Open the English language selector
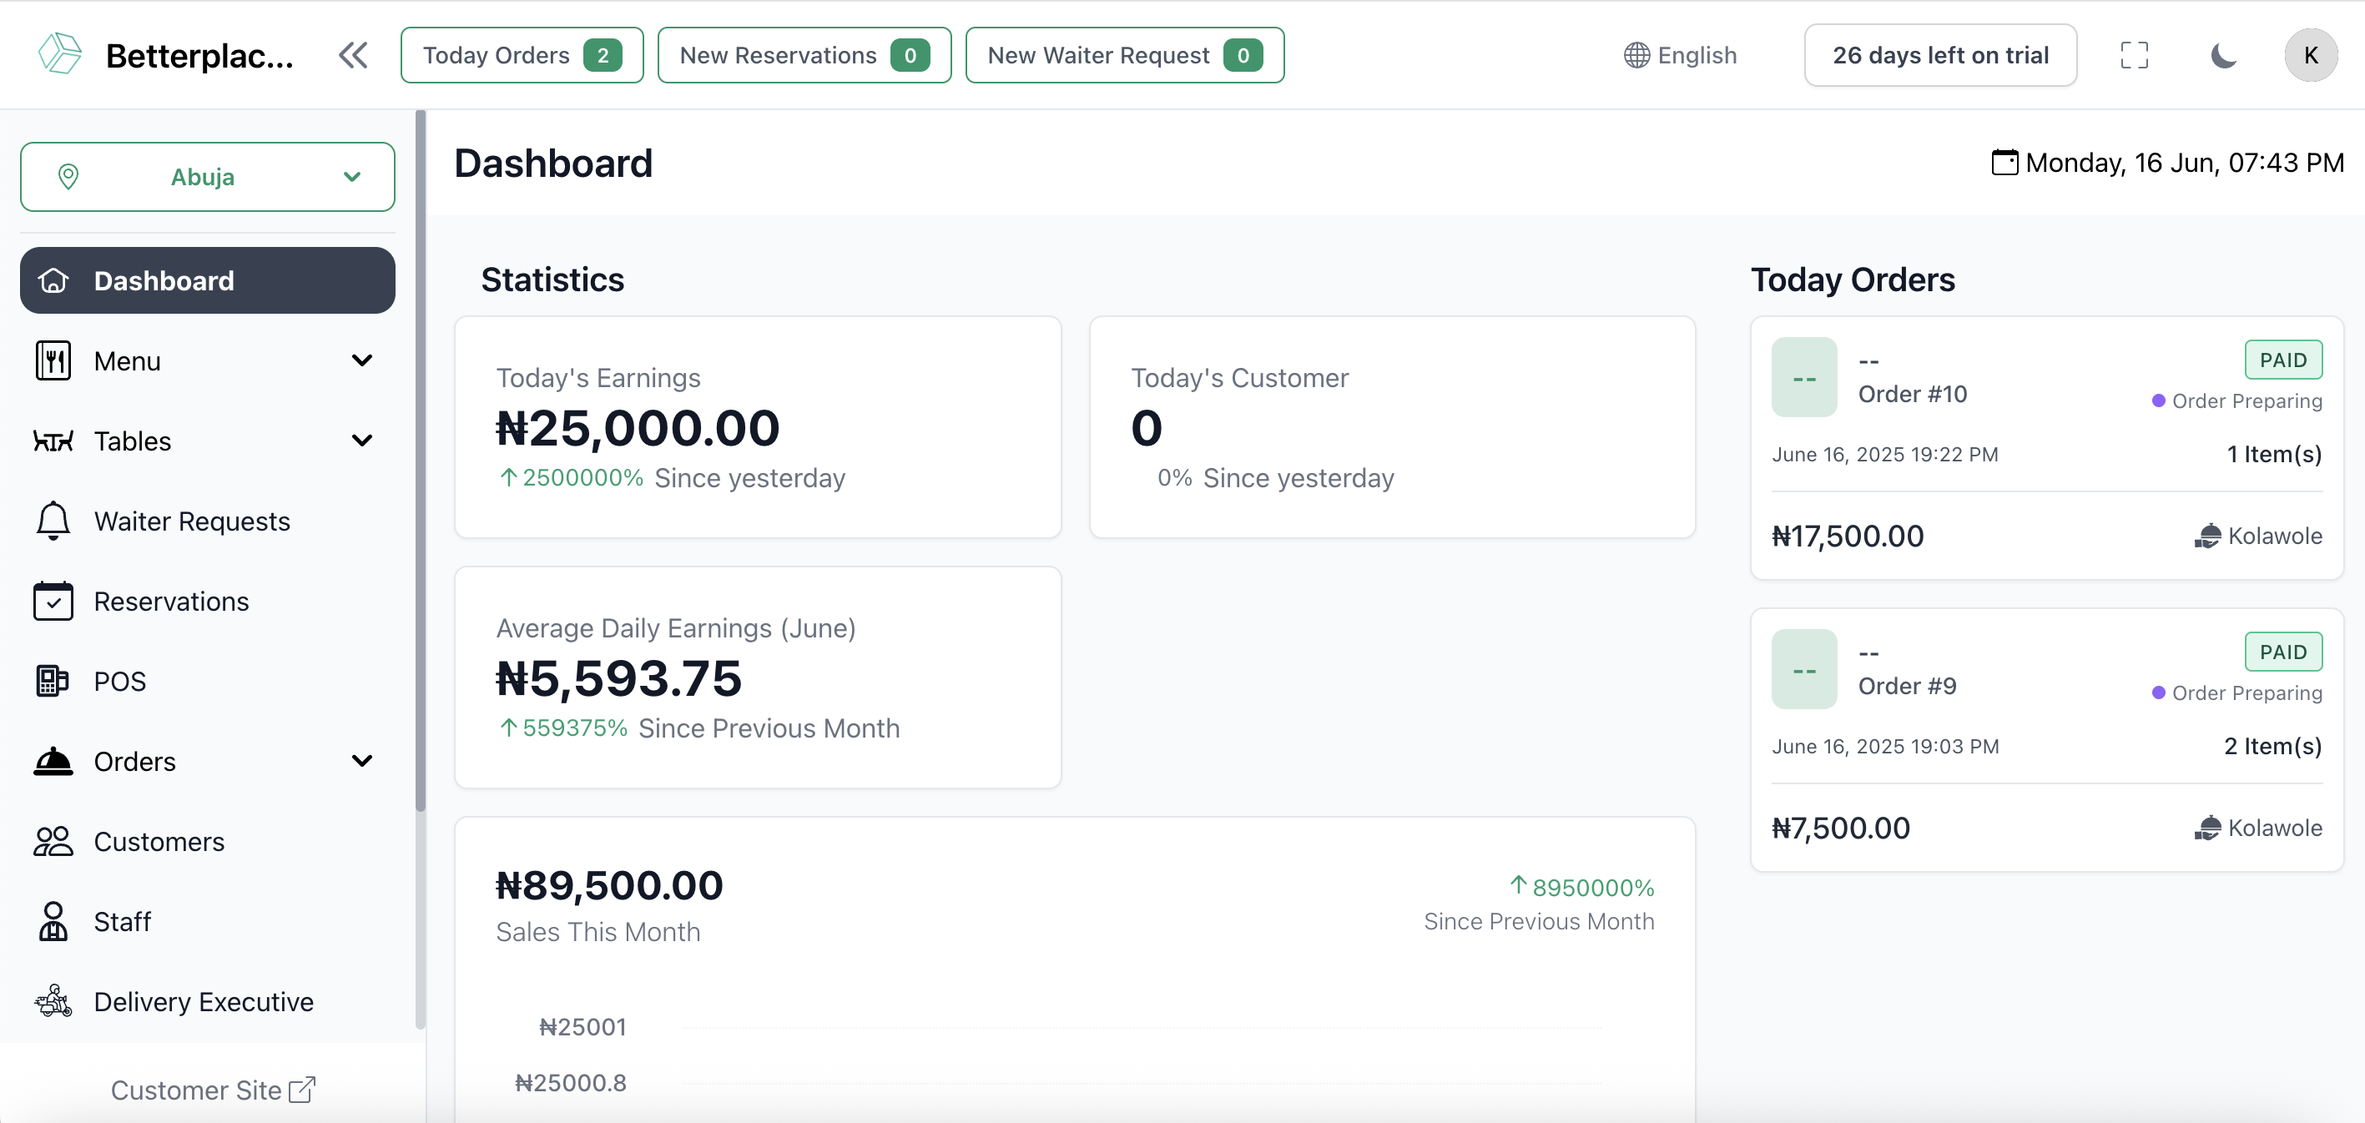 [x=1680, y=55]
